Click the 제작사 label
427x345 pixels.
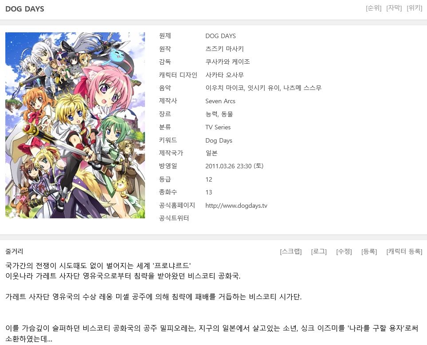pyautogui.click(x=168, y=101)
